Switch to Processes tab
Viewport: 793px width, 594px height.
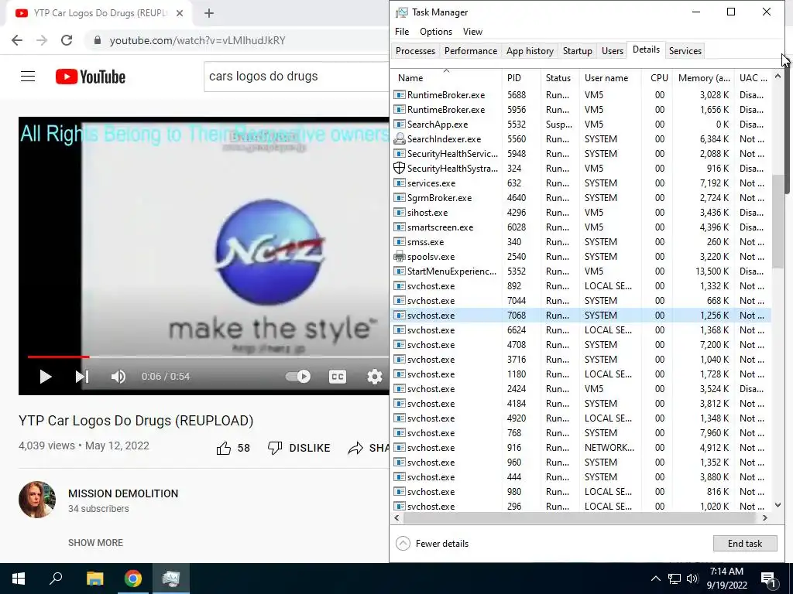pyautogui.click(x=415, y=51)
